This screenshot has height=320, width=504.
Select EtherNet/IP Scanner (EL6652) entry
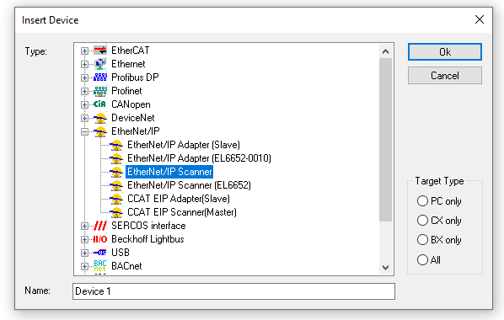(189, 185)
